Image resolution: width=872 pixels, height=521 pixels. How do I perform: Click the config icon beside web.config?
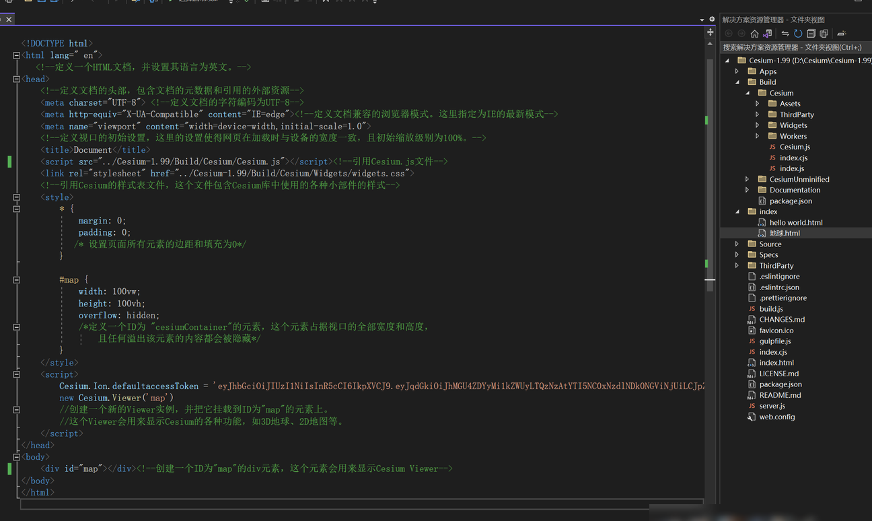click(x=752, y=417)
